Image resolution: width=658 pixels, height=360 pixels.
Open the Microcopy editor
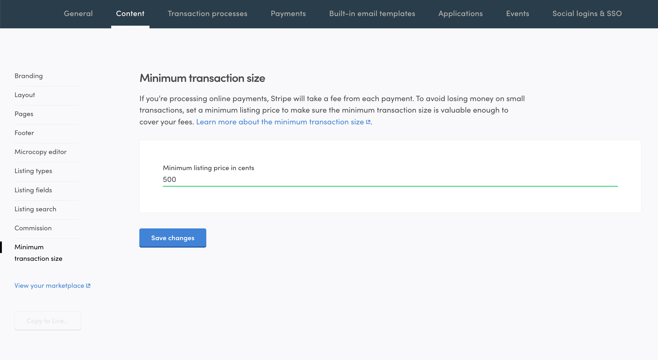40,152
